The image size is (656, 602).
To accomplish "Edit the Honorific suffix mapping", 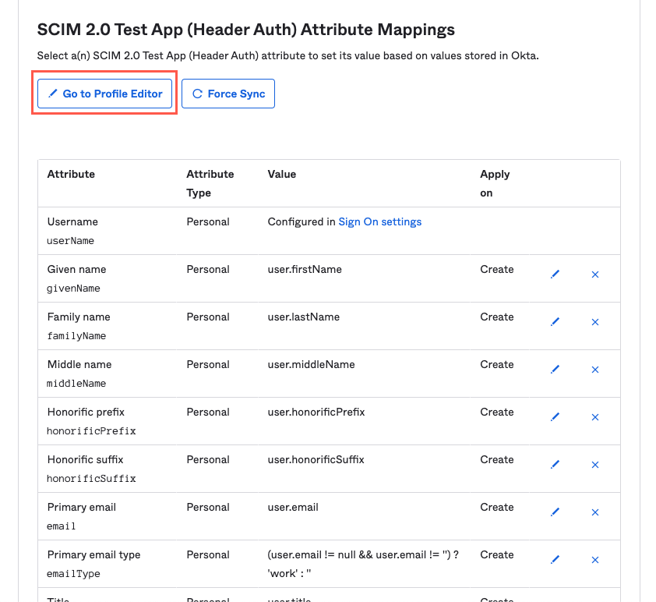I will point(555,465).
